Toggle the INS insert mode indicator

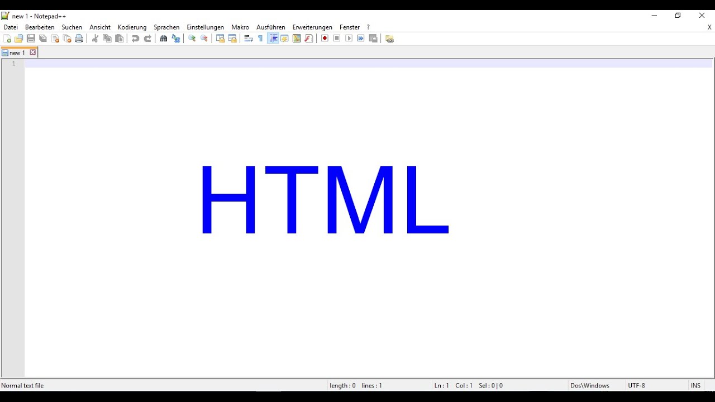695,385
